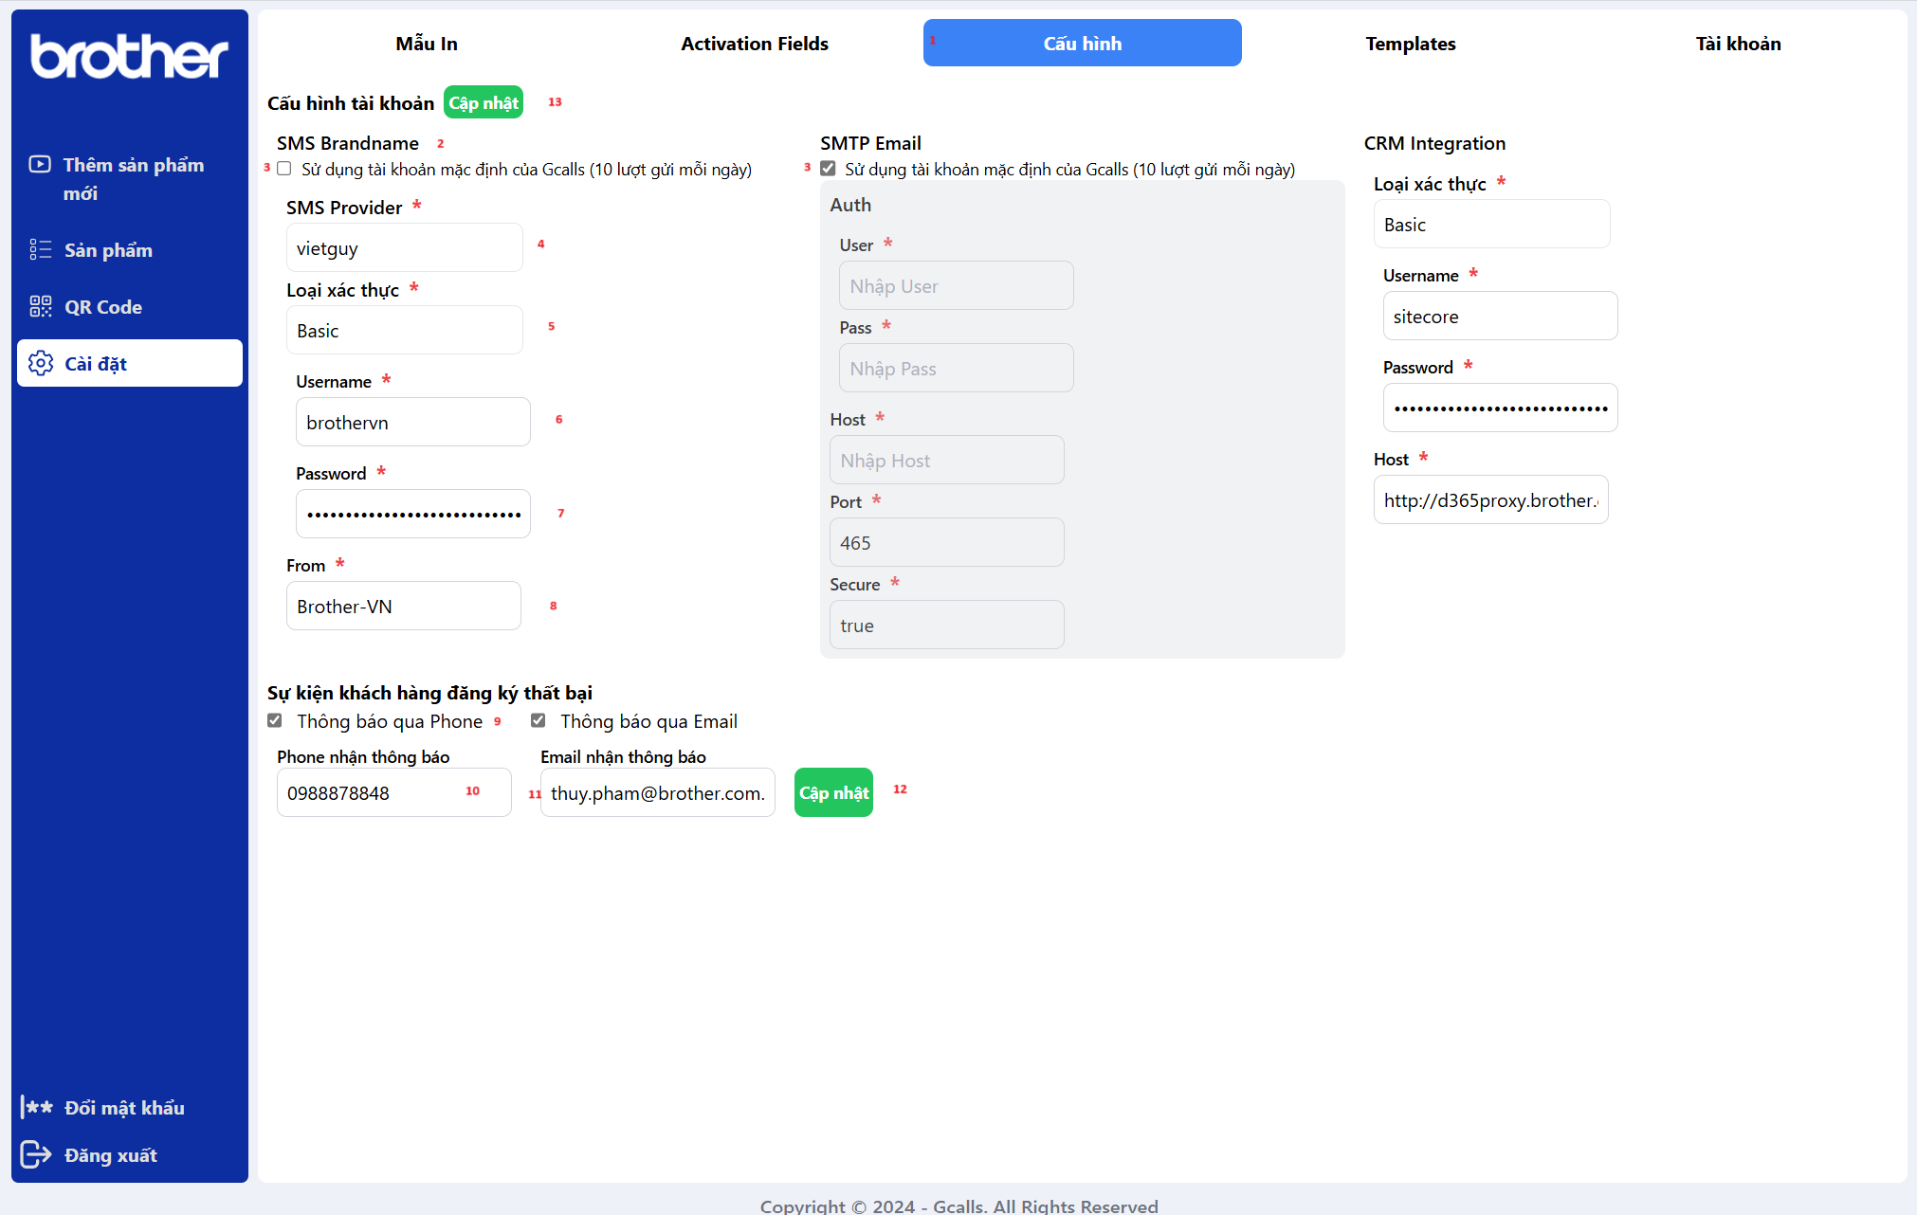Click the settings gear icon

[40, 363]
